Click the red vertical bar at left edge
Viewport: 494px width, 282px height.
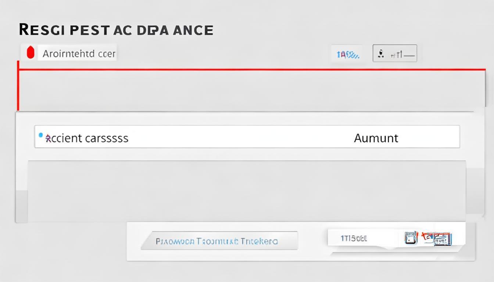pyautogui.click(x=18, y=86)
